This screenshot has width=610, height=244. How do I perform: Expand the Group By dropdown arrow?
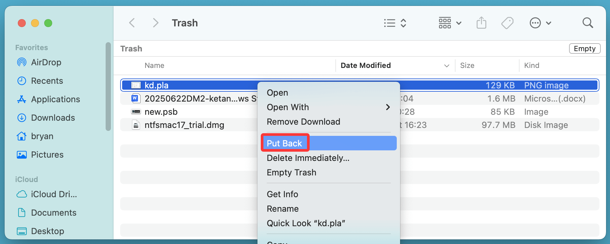[x=459, y=23]
